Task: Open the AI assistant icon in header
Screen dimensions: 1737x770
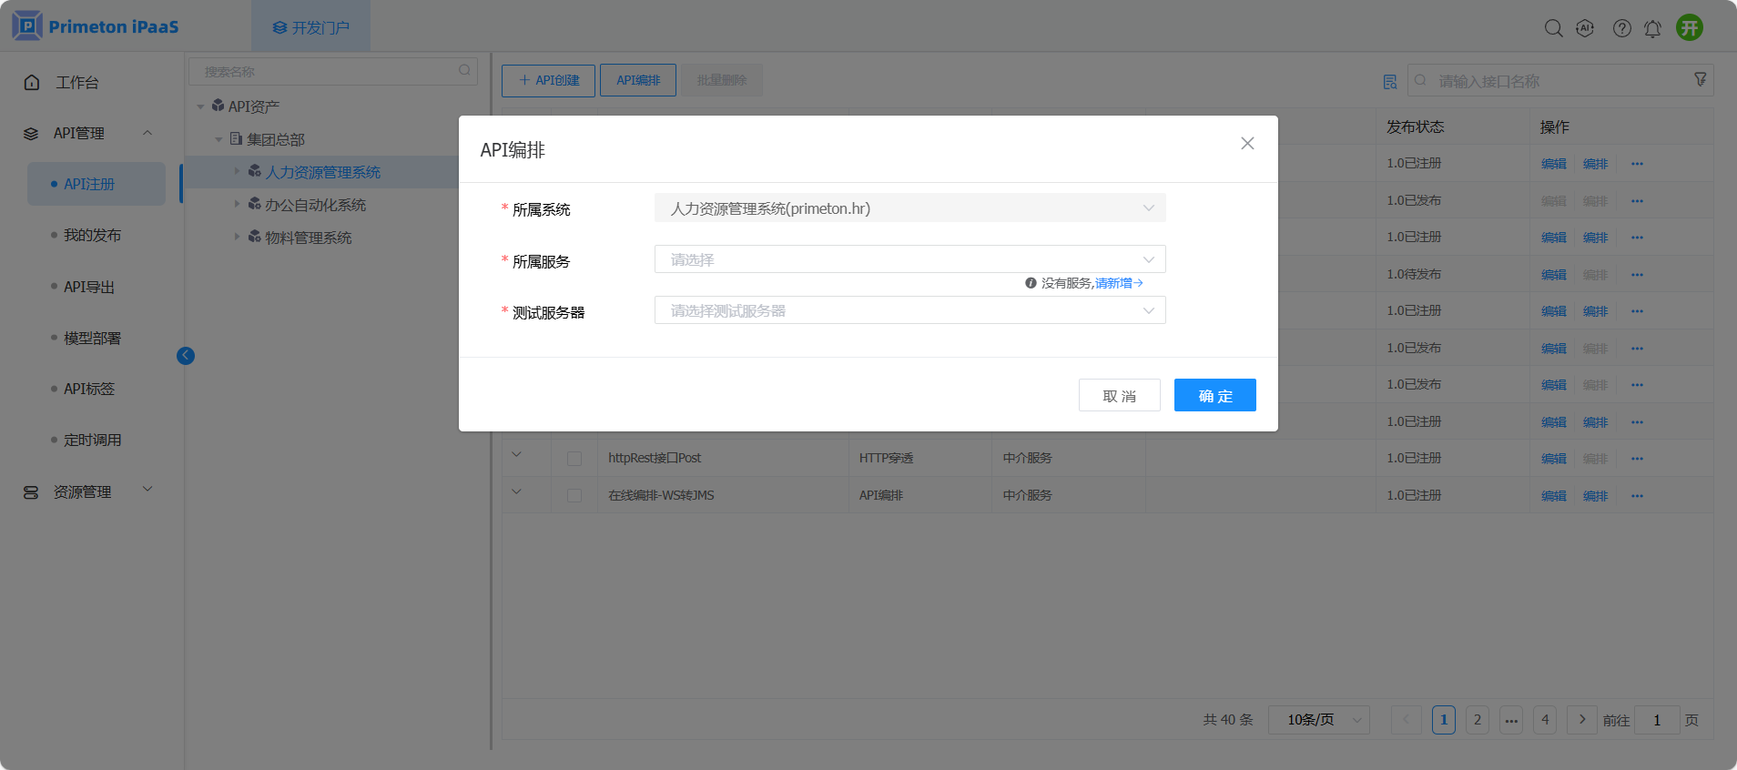Action: tap(1585, 28)
